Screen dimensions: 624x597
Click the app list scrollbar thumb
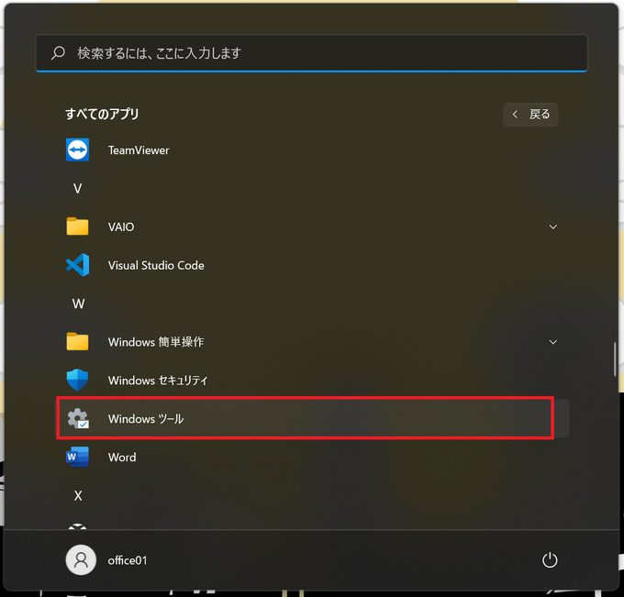point(615,359)
